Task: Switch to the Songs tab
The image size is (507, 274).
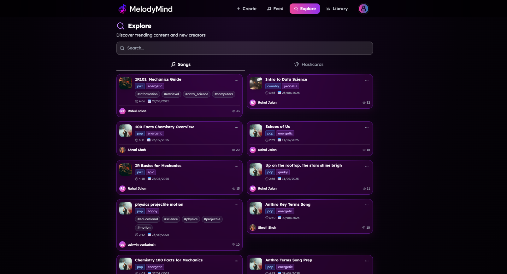Action: [x=180, y=64]
